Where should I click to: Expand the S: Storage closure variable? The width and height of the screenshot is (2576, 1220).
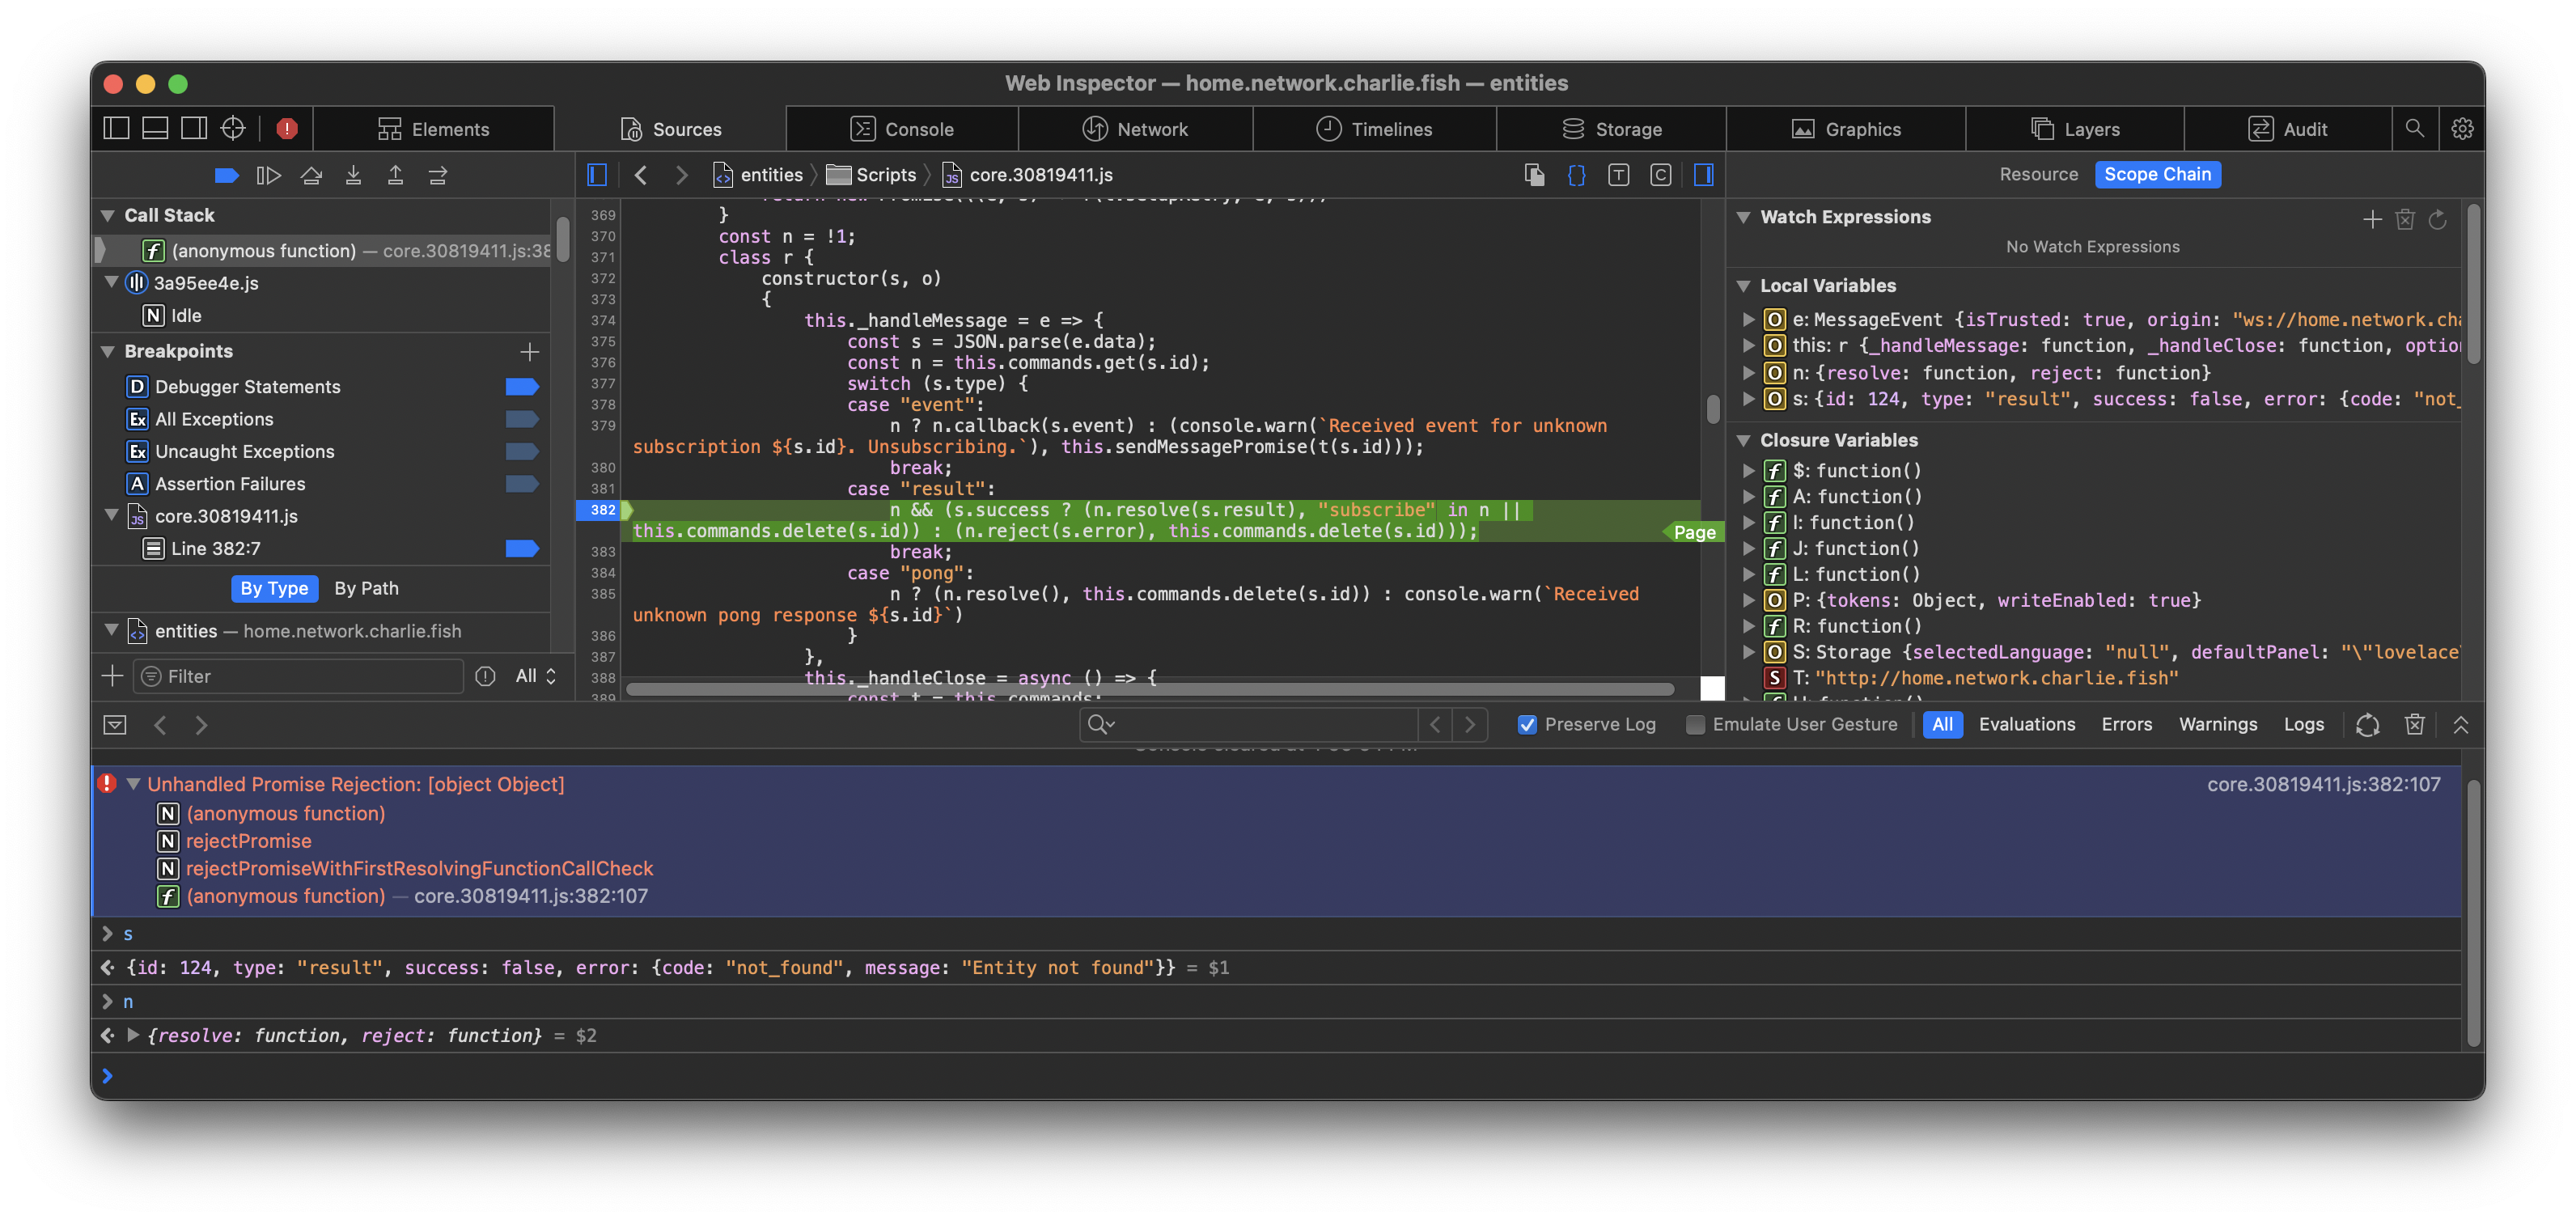[1748, 652]
